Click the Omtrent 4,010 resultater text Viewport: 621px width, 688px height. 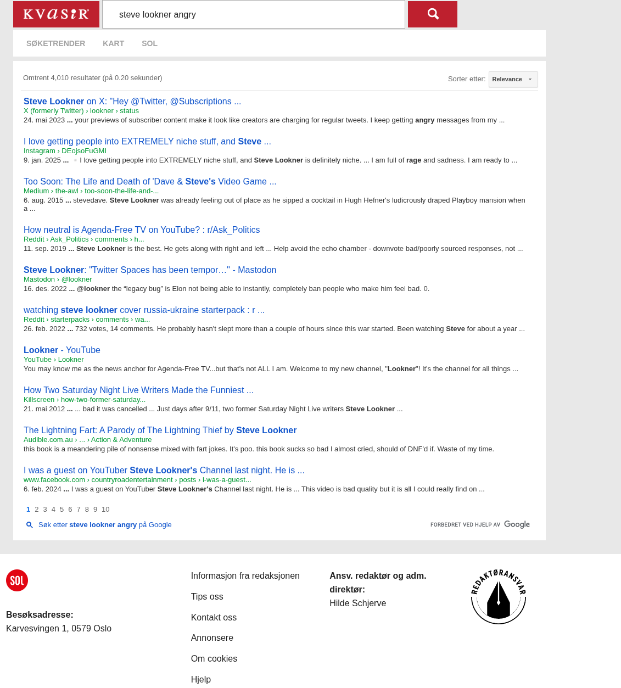93,78
